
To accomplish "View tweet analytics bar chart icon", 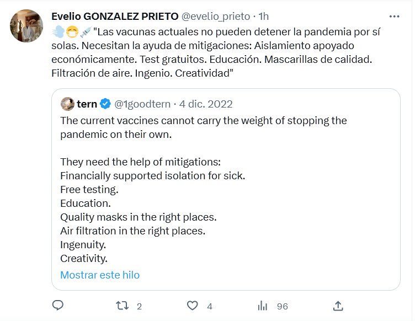I will pyautogui.click(x=263, y=305).
